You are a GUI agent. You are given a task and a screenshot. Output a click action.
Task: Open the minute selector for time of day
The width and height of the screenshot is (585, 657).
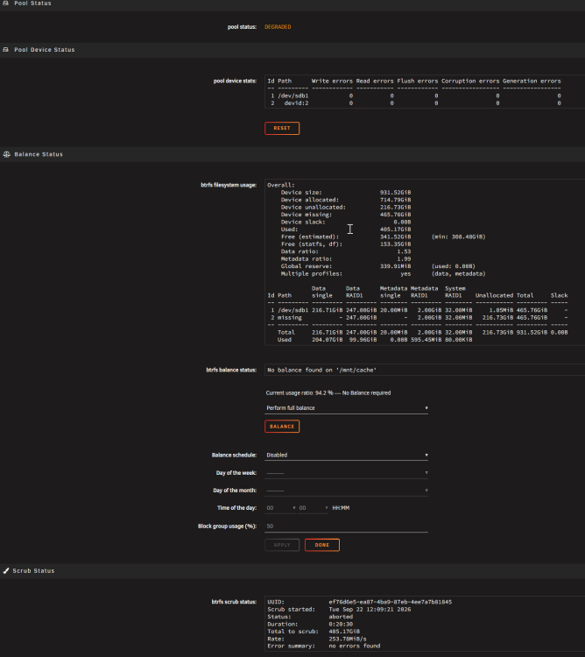click(x=313, y=508)
